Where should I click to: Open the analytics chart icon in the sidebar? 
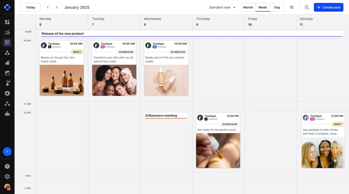7,32
